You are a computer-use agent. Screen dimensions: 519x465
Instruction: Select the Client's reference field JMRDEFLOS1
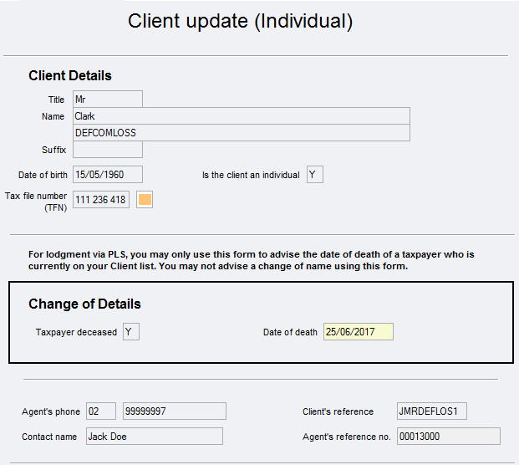431,411
